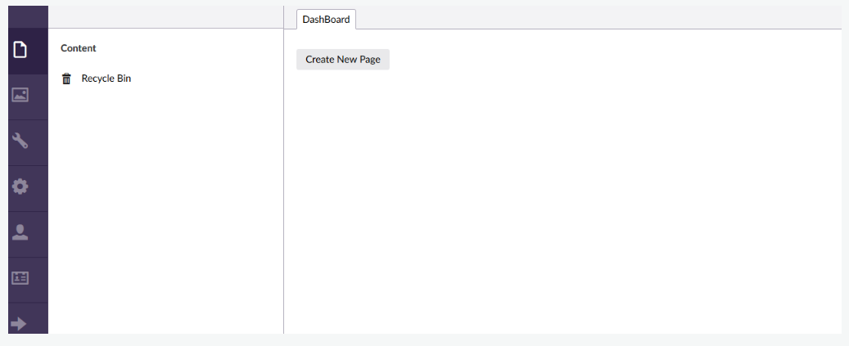Click the arrow icon in sidebar

click(x=19, y=324)
